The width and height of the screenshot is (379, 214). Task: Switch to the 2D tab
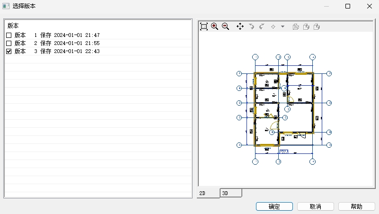[x=208, y=193]
